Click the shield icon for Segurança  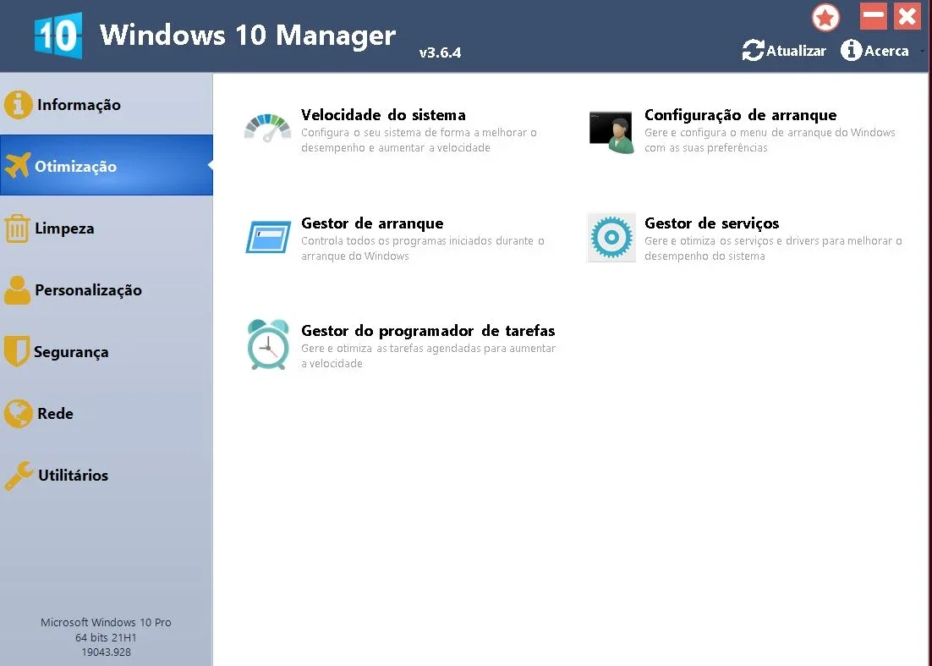coord(16,351)
